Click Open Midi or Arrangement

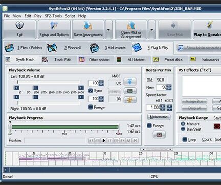pyautogui.click(x=131, y=30)
